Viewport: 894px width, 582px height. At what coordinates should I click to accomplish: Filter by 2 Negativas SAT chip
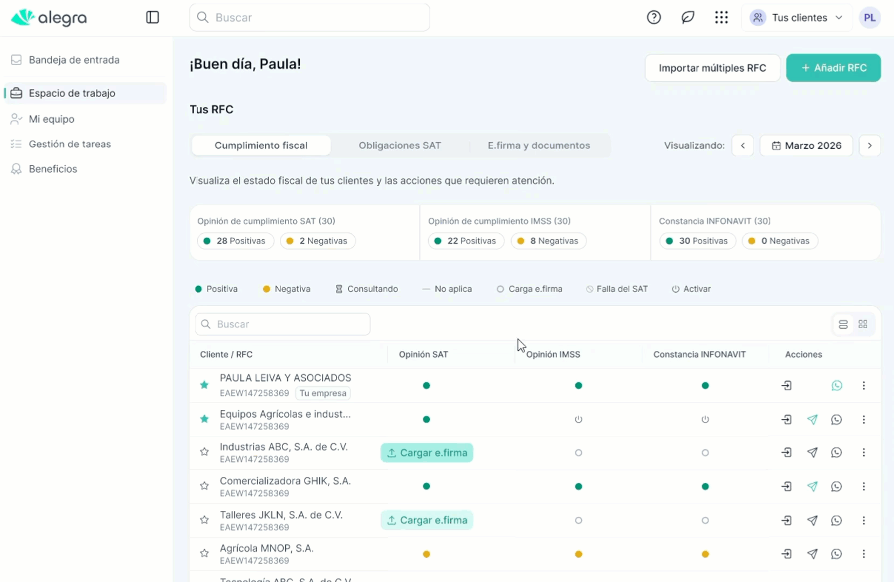[318, 241]
